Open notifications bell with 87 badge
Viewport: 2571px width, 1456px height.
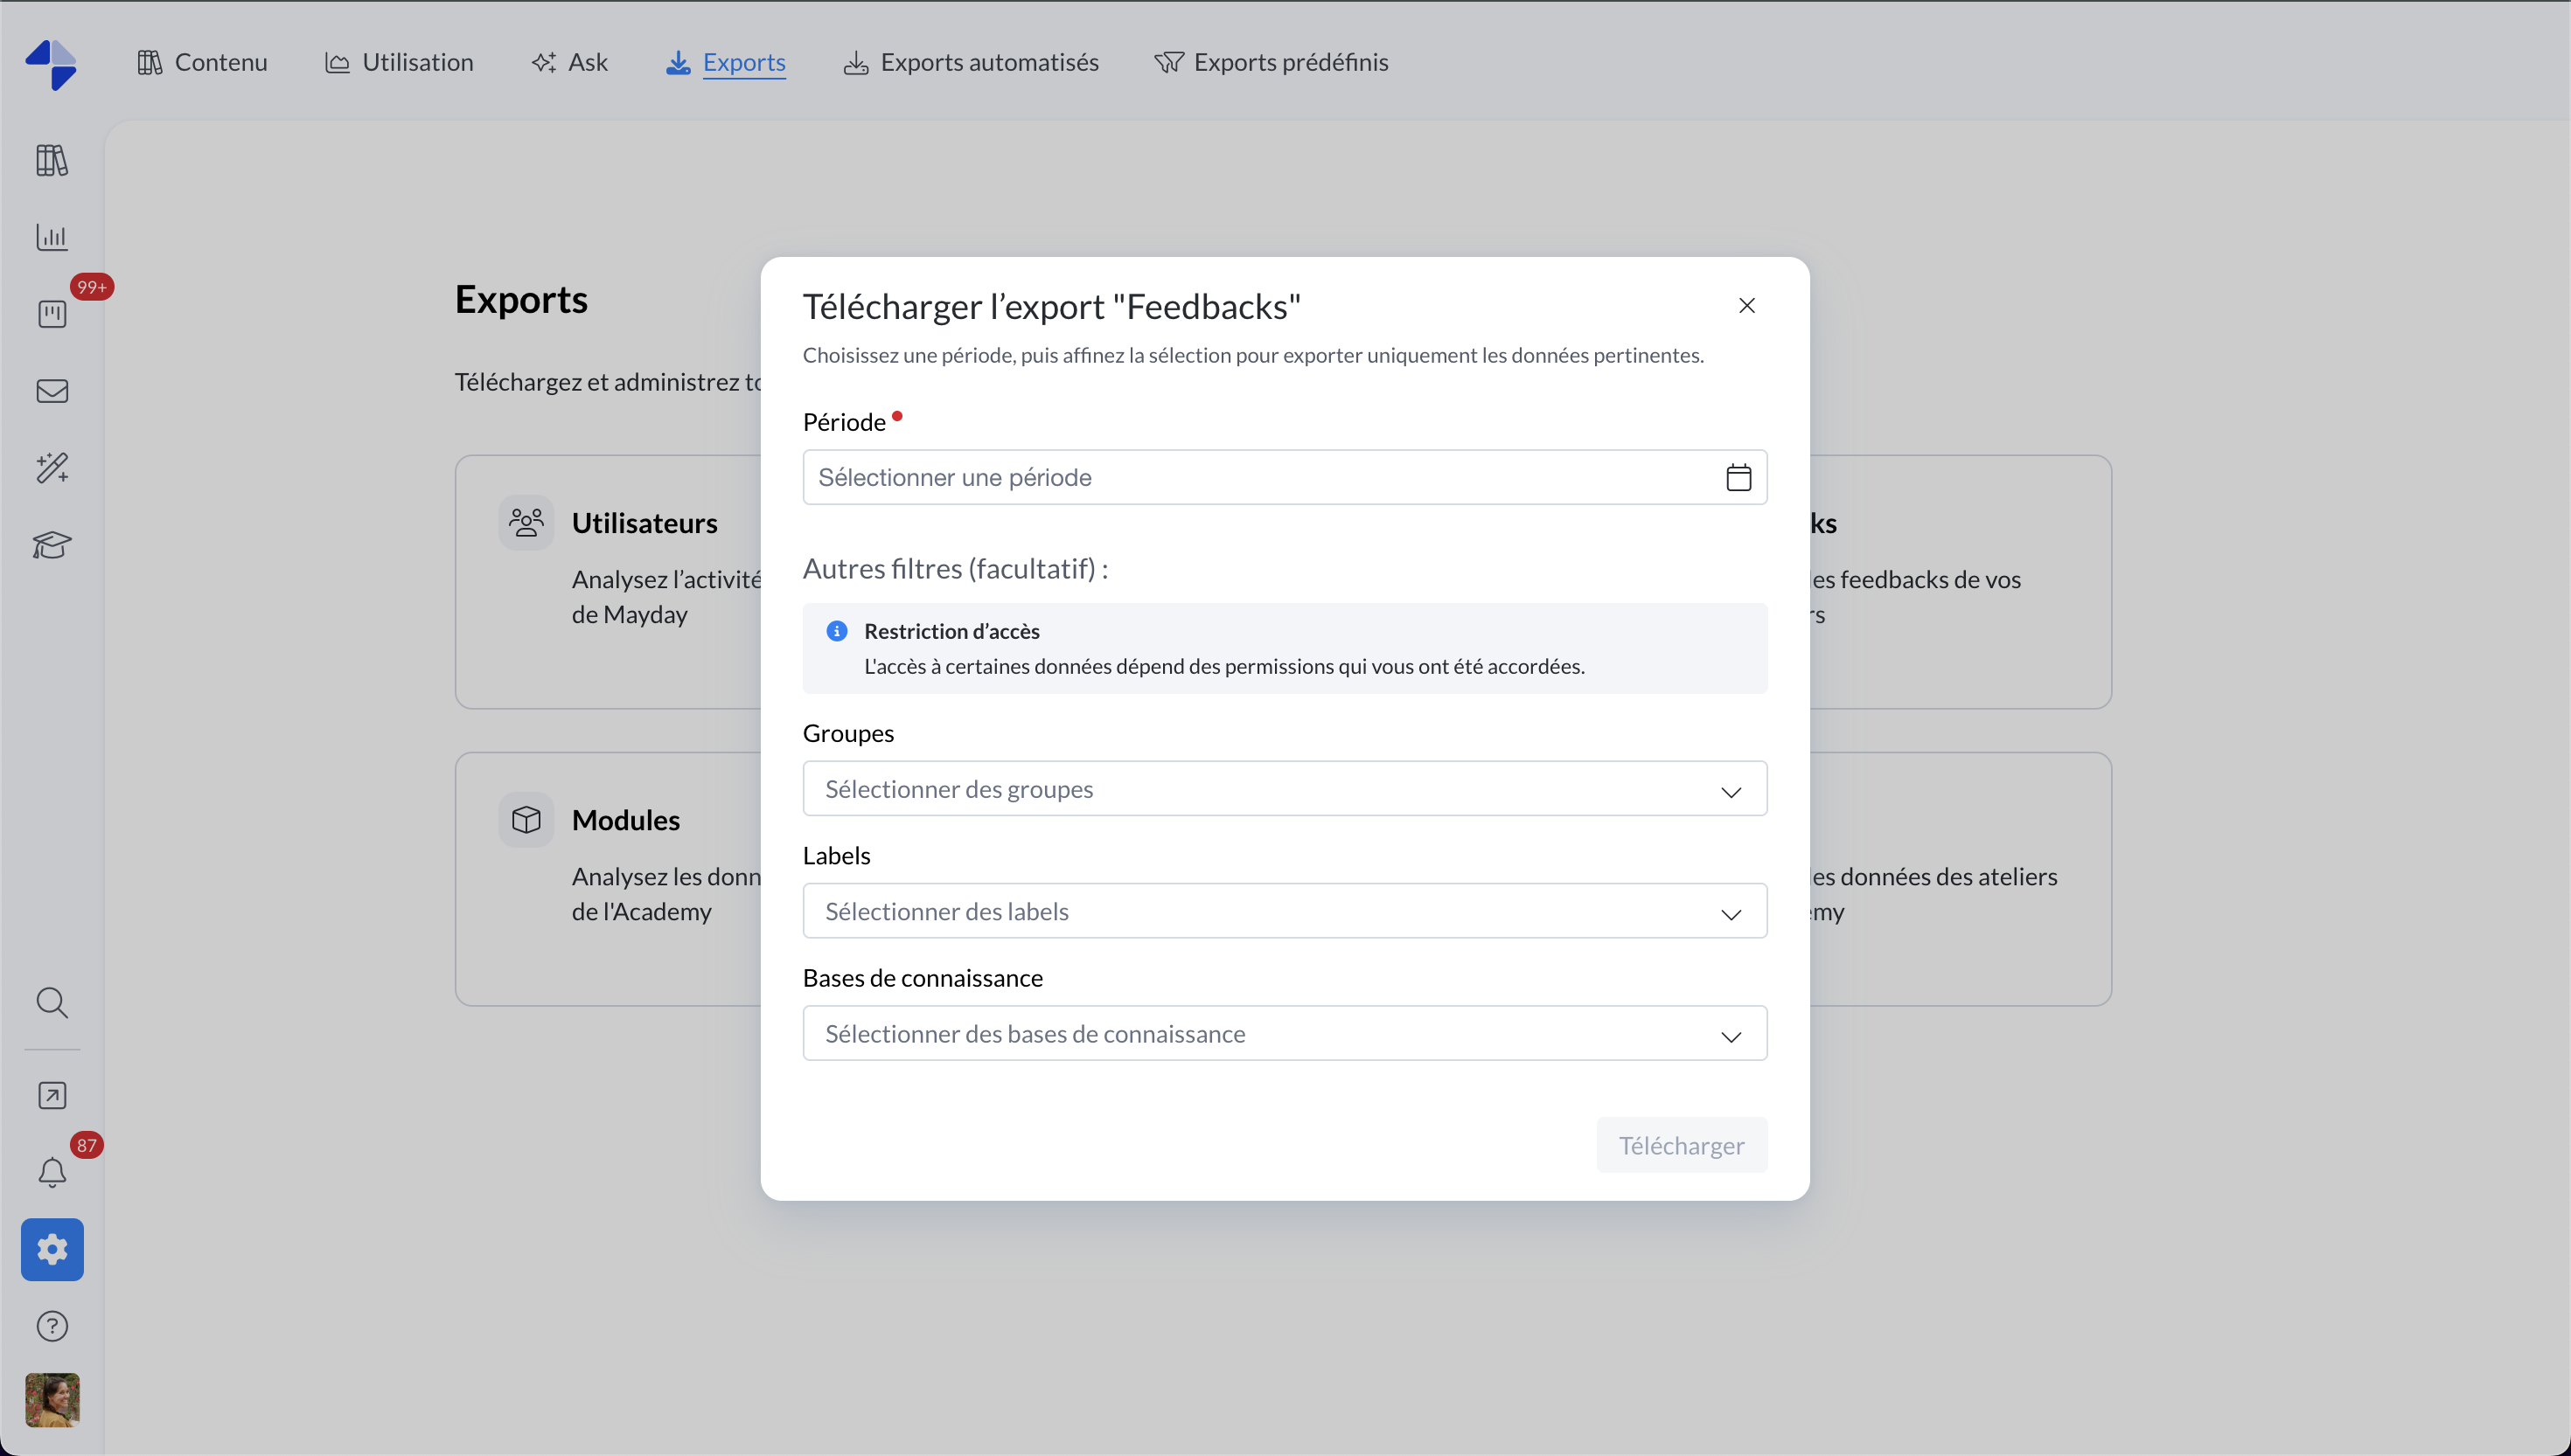[x=52, y=1172]
